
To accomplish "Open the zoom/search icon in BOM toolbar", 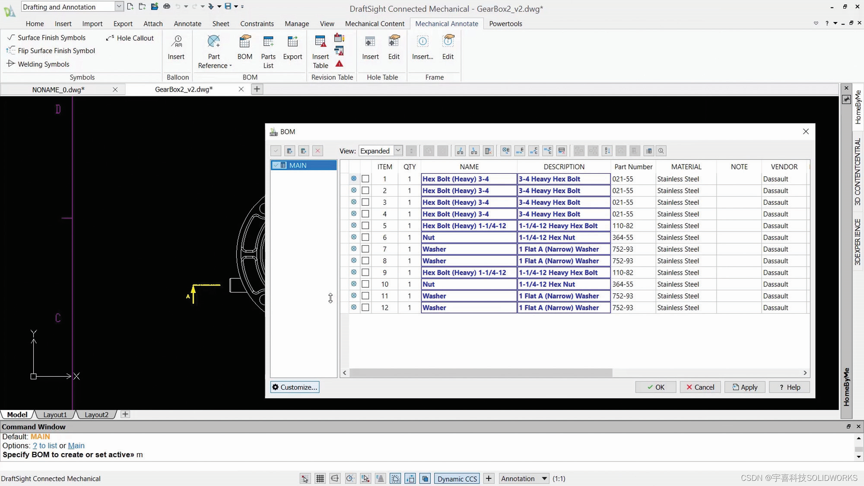I will click(661, 151).
